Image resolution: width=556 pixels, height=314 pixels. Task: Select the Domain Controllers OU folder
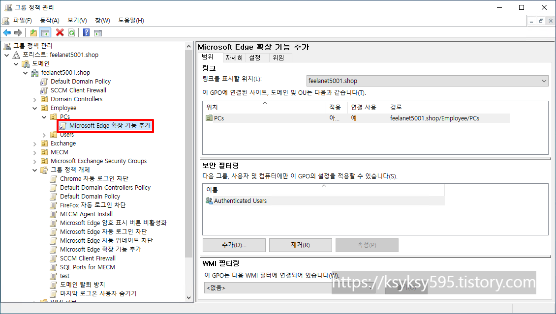point(76,99)
